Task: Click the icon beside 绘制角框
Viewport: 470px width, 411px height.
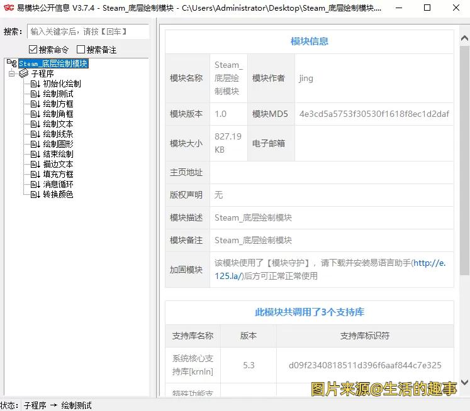Action: click(x=35, y=114)
